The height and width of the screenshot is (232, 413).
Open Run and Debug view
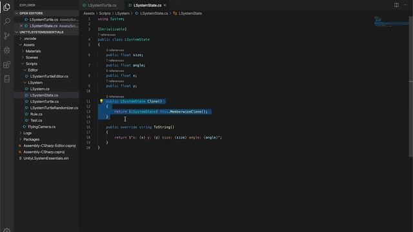click(7, 50)
